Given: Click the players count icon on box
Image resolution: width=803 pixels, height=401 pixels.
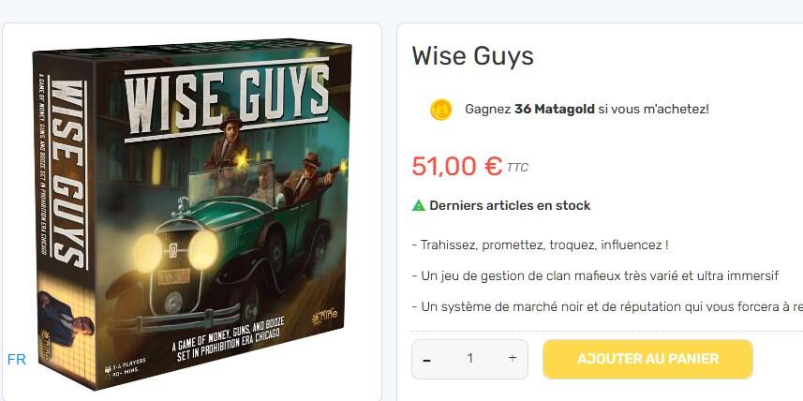Looking at the screenshot, I should (108, 369).
